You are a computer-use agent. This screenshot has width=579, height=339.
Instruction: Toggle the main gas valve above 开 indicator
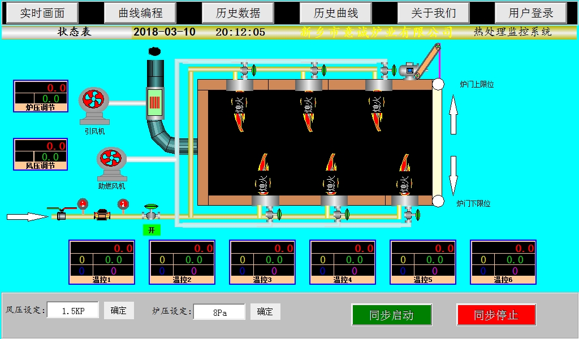[150, 214]
